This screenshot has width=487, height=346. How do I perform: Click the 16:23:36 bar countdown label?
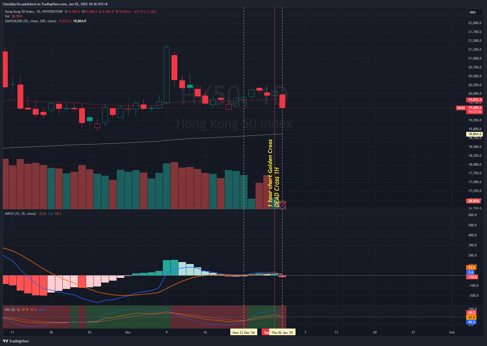point(475,112)
